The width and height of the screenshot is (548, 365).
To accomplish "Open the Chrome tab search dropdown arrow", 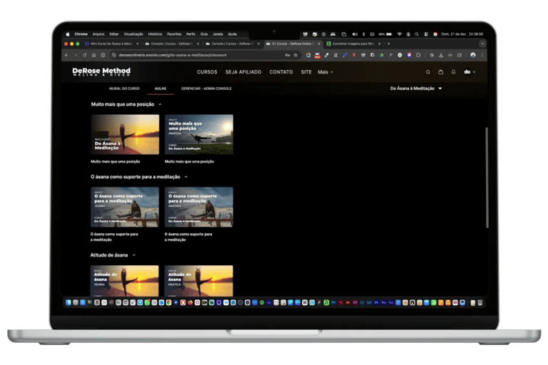I will point(482,44).
